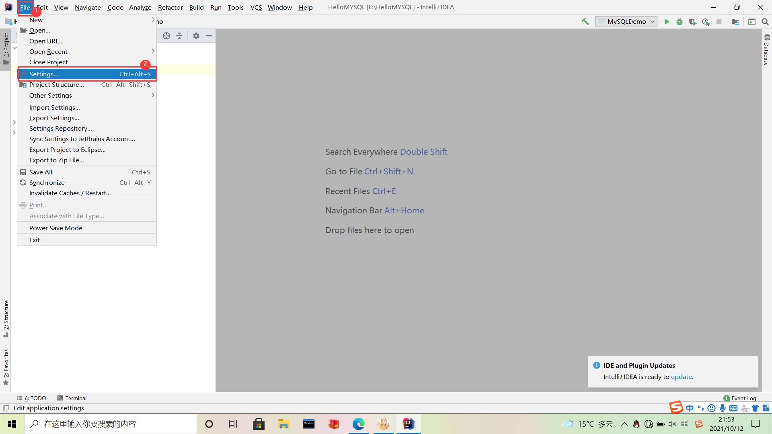Expand Other Settings submenu
The image size is (772, 434).
tap(88, 95)
